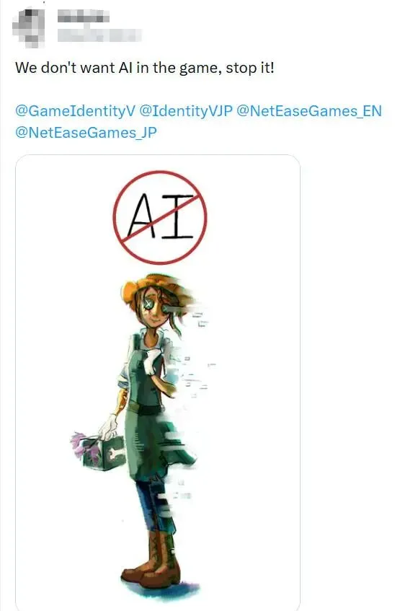Open the @GameIdentityV mention

(75, 111)
